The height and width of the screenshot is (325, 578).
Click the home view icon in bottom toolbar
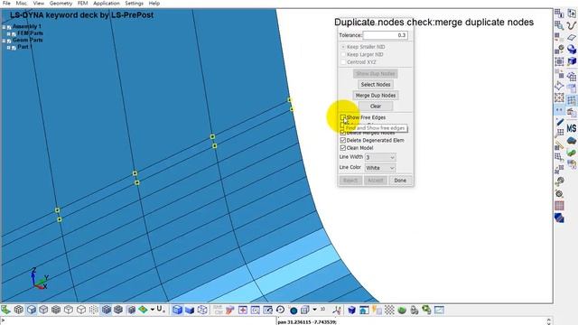tap(364, 310)
